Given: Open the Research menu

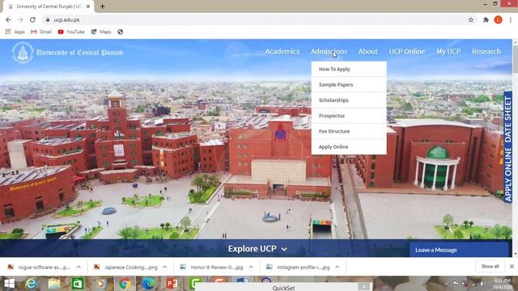Looking at the screenshot, I should [486, 52].
